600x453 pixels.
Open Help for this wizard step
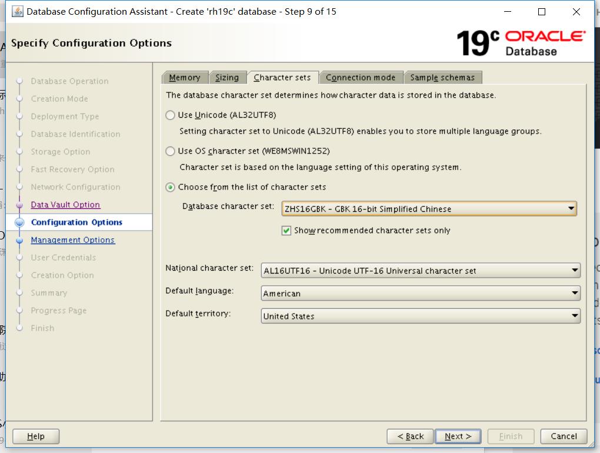coord(36,436)
